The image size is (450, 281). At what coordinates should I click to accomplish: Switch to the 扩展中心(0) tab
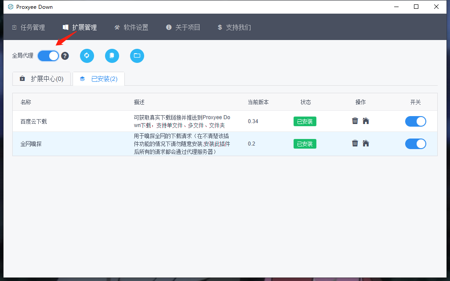point(41,79)
